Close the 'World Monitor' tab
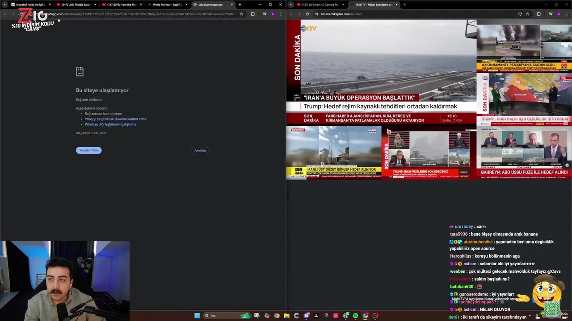The image size is (572, 321). point(186,4)
